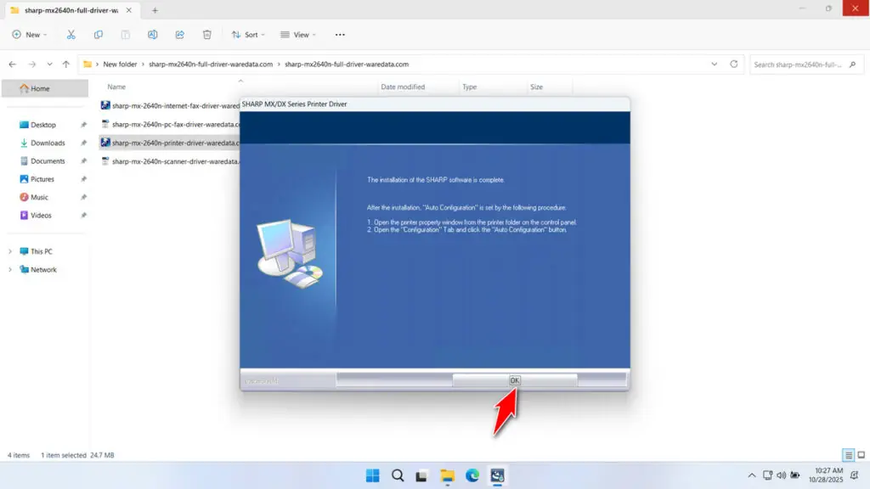The image size is (870, 489).
Task: Click the Windows Start button
Action: (x=372, y=476)
